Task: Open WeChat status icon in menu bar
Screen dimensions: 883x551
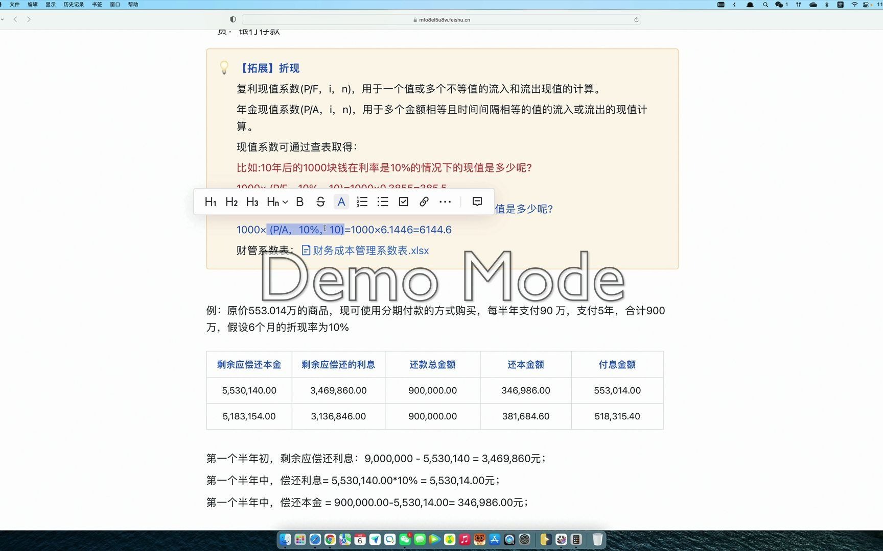Action: 779,4
